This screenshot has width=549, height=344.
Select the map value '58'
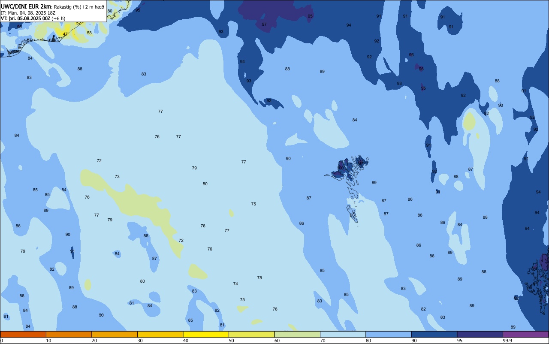point(89,33)
